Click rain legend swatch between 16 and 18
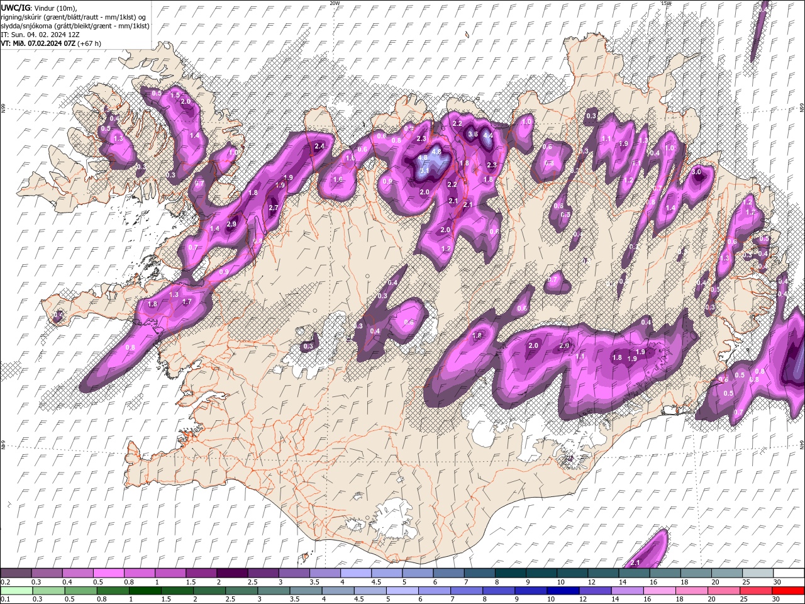 tap(659, 590)
